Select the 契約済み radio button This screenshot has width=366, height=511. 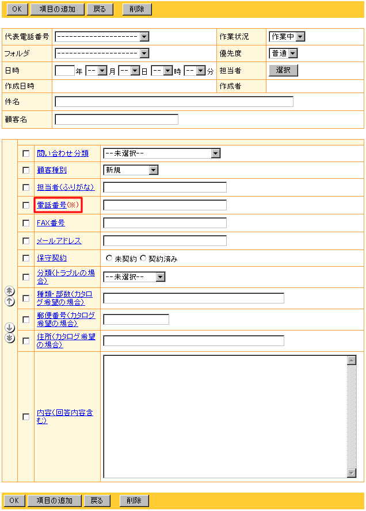pyautogui.click(x=144, y=259)
